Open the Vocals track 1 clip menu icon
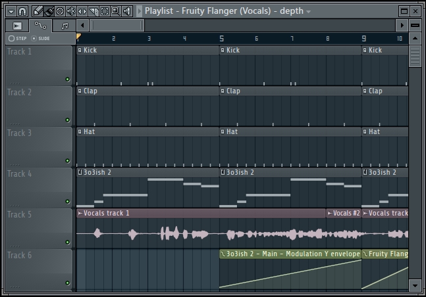Image resolution: width=426 pixels, height=297 pixels. click(80, 214)
